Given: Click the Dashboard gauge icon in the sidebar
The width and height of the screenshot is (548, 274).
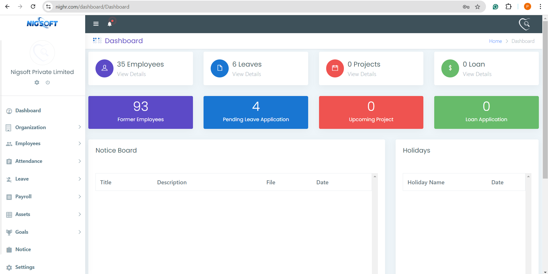Looking at the screenshot, I should pyautogui.click(x=9, y=111).
